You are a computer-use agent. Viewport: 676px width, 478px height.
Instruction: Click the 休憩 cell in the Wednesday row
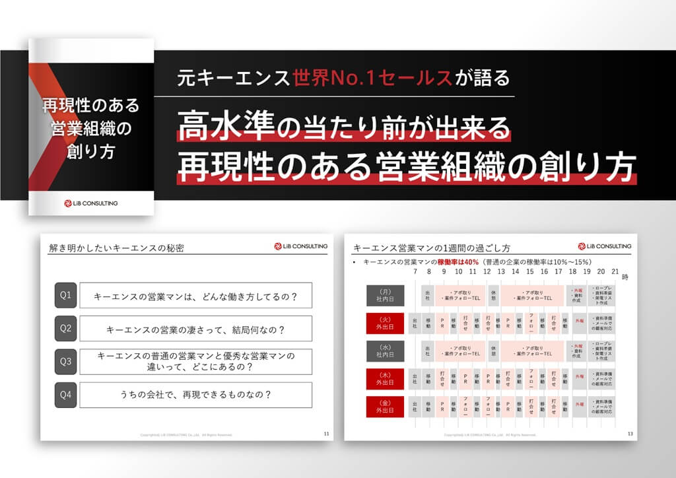coord(493,351)
